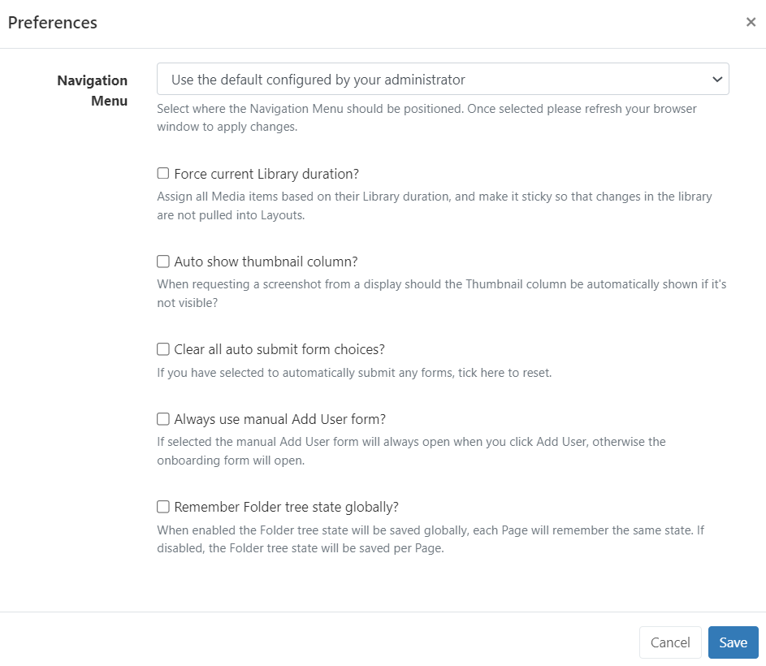Click the "Remember Folder tree state globally?" label
766x666 pixels.
tap(286, 507)
